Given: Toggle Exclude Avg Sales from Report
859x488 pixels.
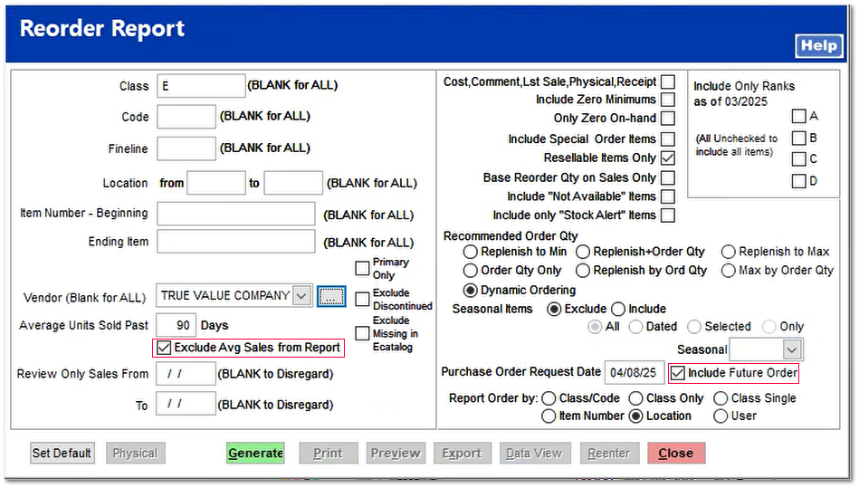Looking at the screenshot, I should [x=164, y=348].
